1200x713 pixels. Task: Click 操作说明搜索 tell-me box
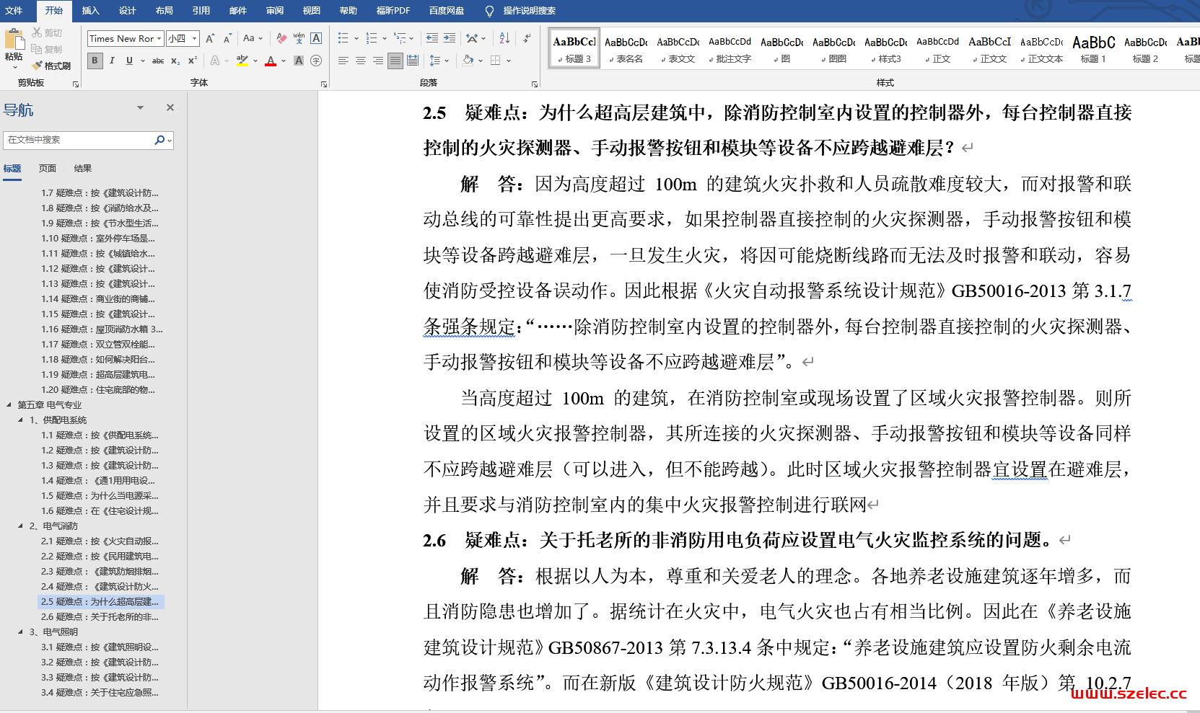(x=529, y=10)
